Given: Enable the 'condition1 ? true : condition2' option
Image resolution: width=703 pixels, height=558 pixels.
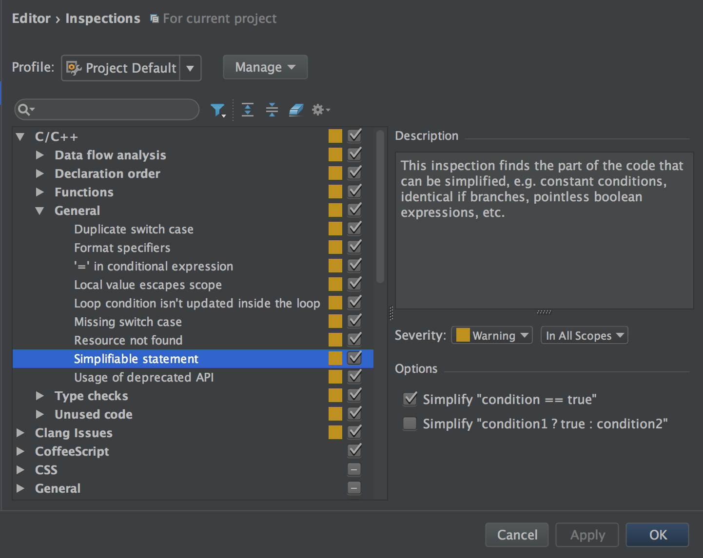Looking at the screenshot, I should [410, 423].
